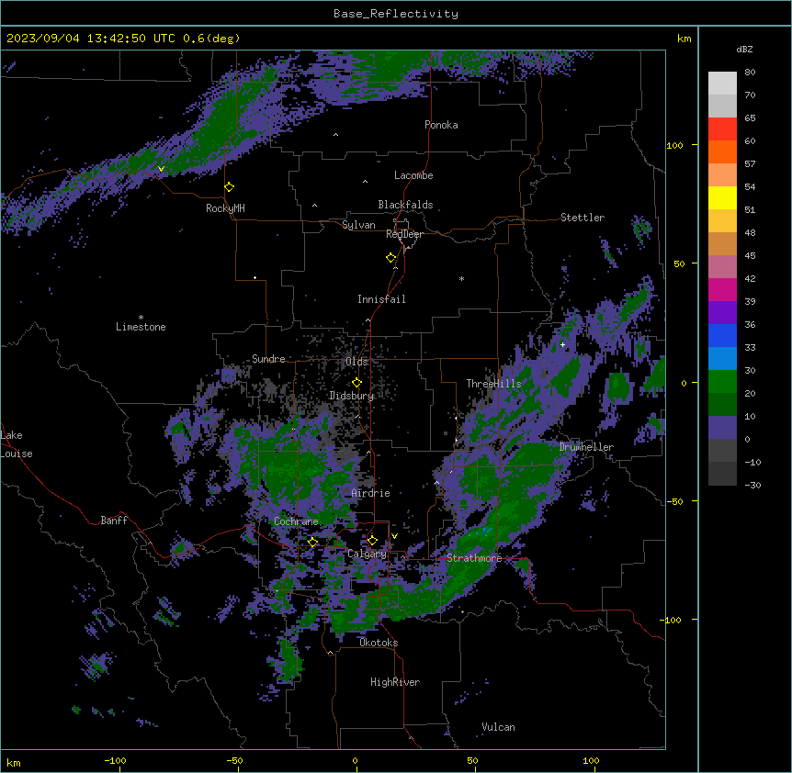Click the Sylvan label
This screenshot has height=773, width=792.
point(358,225)
